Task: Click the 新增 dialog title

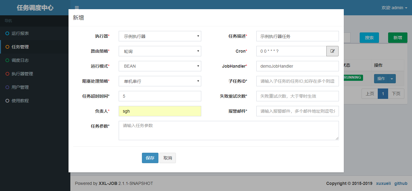Action: [78, 18]
